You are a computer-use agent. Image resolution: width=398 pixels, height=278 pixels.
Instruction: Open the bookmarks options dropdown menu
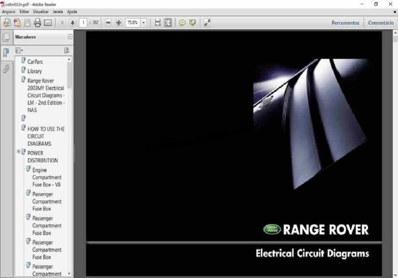pos(19,50)
